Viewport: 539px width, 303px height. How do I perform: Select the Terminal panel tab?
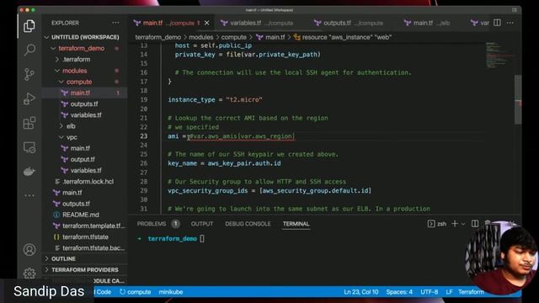point(296,224)
